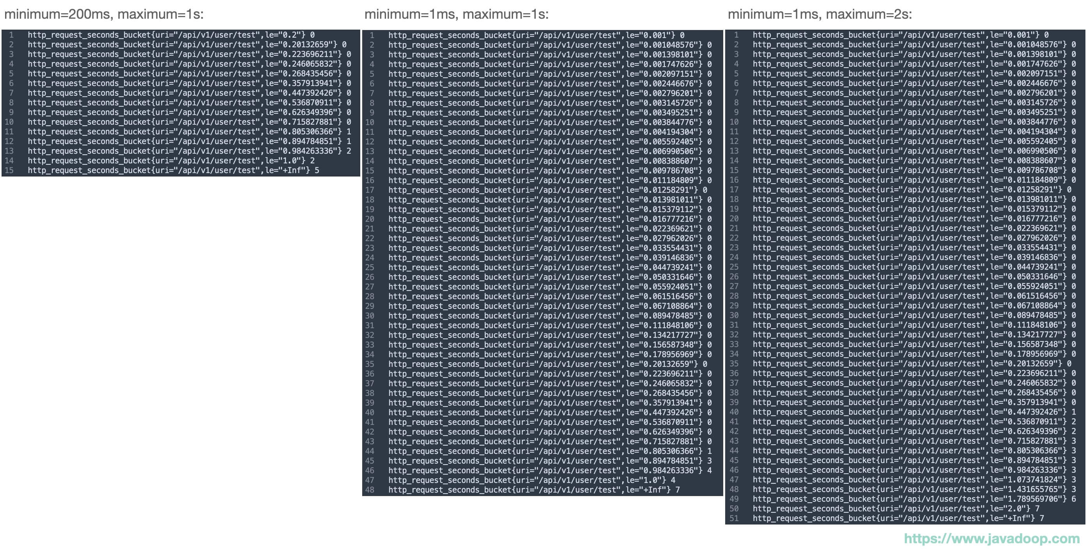Click heading "minimum=200ms, maximum=1s:"
This screenshot has height=551, width=1087.
click(x=104, y=14)
